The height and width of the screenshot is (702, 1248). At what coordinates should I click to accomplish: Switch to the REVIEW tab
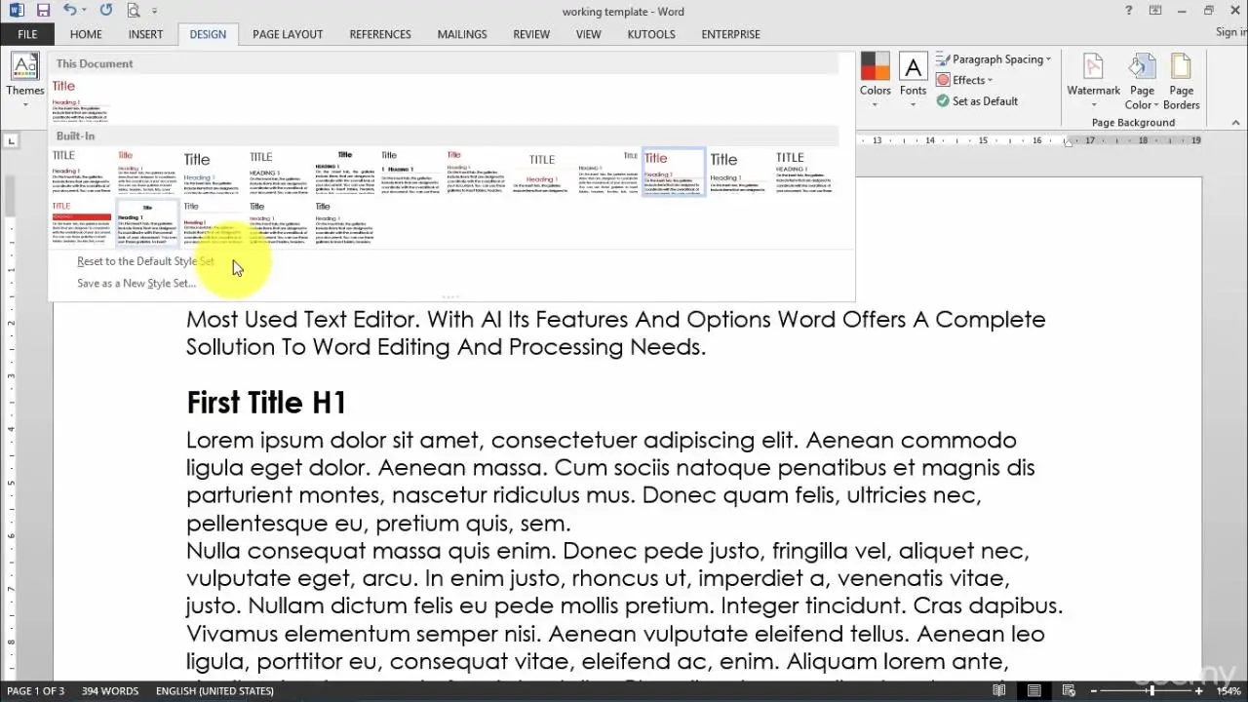(531, 34)
